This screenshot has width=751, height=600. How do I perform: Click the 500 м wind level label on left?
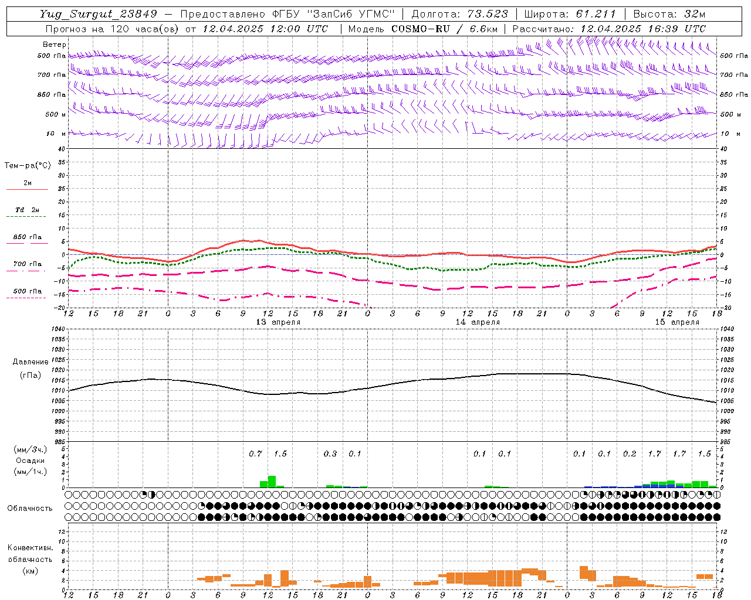[x=56, y=114]
